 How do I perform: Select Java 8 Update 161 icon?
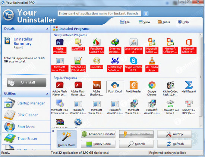pyautogui.click(x=133, y=42)
